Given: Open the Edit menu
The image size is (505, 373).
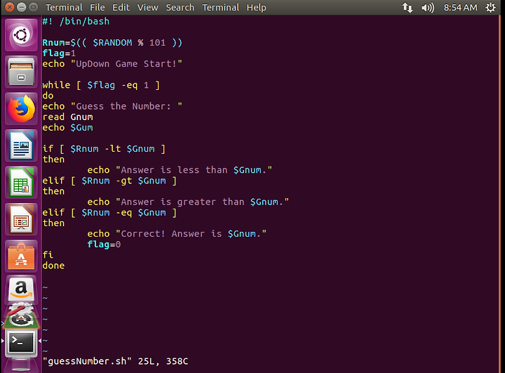Looking at the screenshot, I should (x=121, y=7).
